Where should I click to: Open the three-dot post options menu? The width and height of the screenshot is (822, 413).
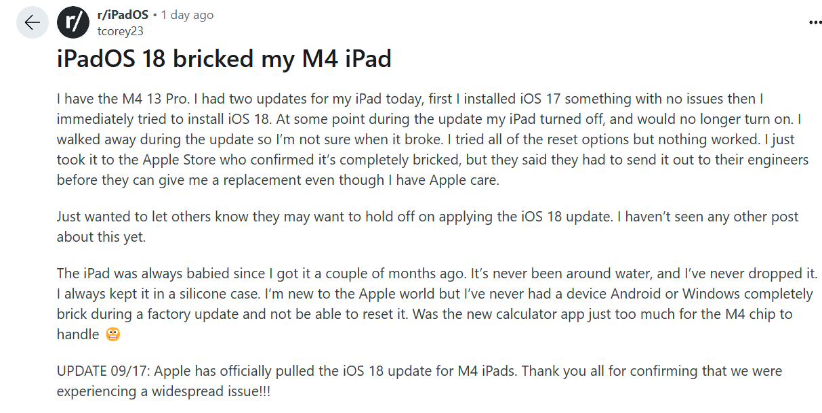tap(815, 22)
